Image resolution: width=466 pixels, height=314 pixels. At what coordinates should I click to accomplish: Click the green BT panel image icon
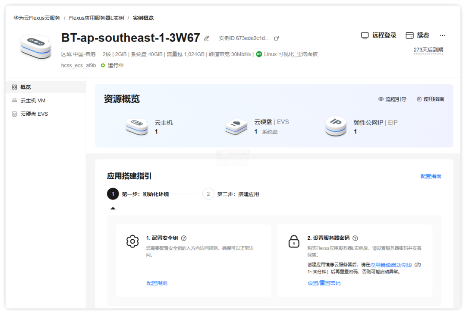pos(259,54)
